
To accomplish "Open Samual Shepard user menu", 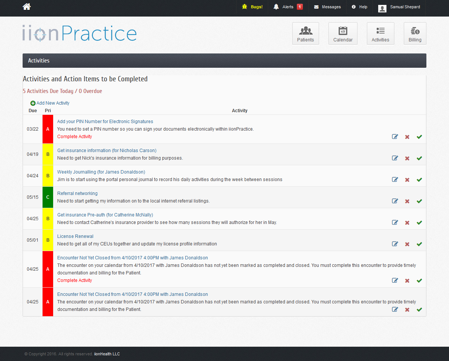I will (x=399, y=8).
